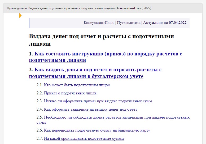Screen dimensions: 206x144
Task: Click the "2.5." subsection number
Action: click(40, 117)
